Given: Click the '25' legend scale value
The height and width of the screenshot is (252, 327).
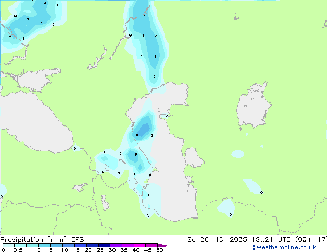Looking at the screenshot, I should click(100, 250).
